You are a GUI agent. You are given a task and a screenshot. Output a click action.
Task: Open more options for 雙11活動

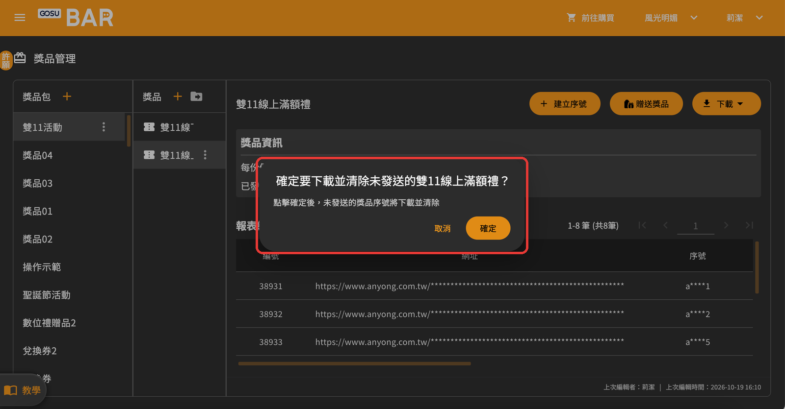pyautogui.click(x=104, y=127)
